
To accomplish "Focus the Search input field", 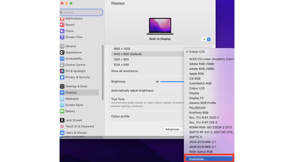I will 81,12.
